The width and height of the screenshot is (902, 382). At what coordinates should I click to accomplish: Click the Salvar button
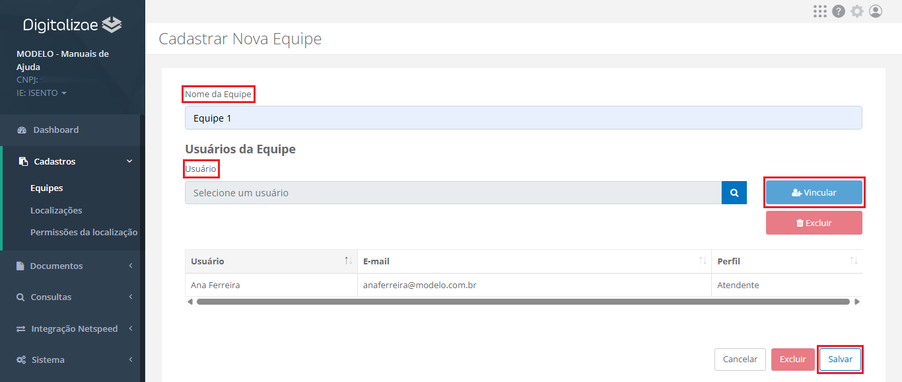(840, 360)
